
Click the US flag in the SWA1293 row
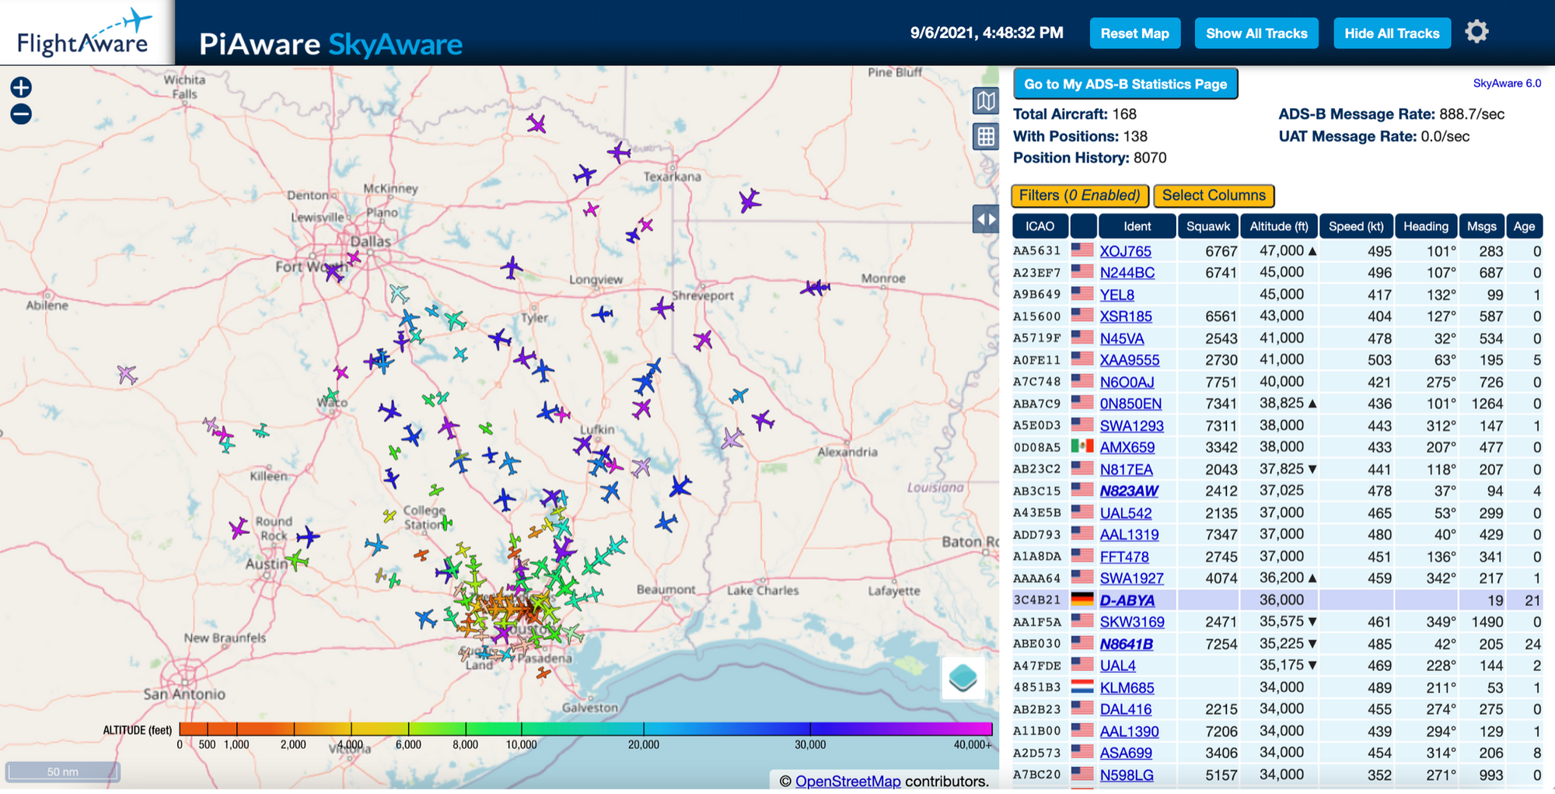click(1082, 425)
